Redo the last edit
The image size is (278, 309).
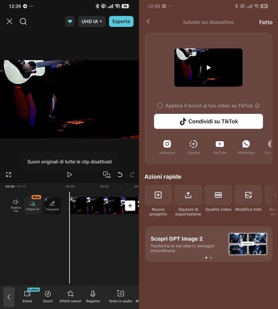click(x=132, y=175)
